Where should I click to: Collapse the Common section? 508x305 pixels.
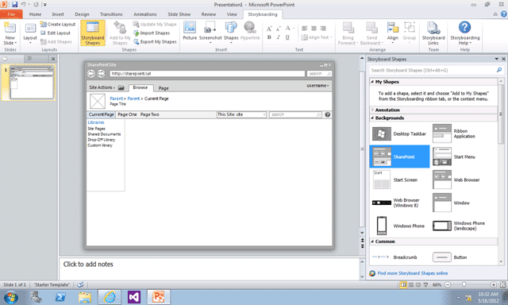372,241
